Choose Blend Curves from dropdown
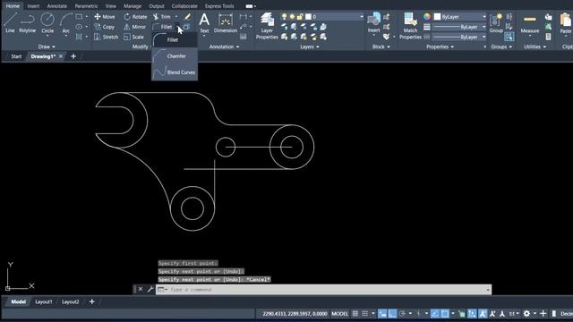 pyautogui.click(x=175, y=72)
